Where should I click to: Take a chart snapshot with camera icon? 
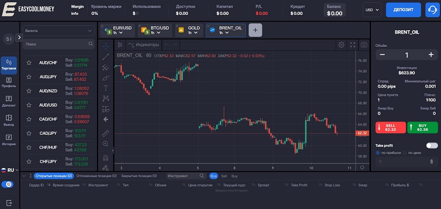point(364,45)
